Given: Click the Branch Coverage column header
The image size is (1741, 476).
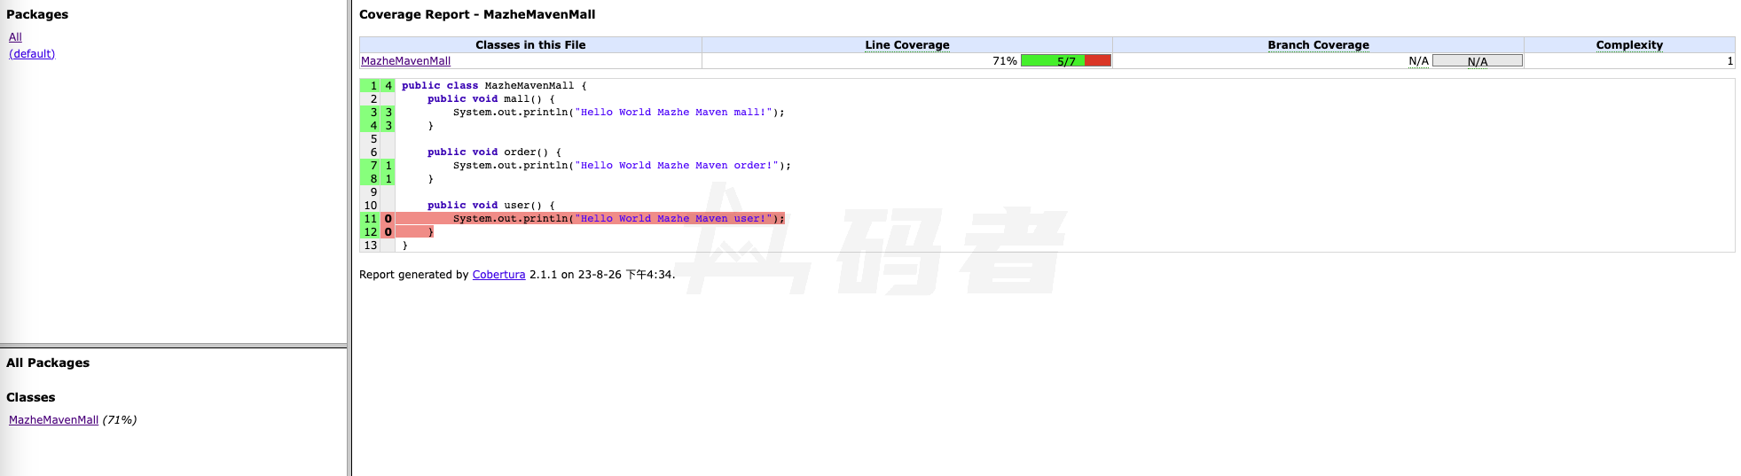Looking at the screenshot, I should click(1317, 45).
